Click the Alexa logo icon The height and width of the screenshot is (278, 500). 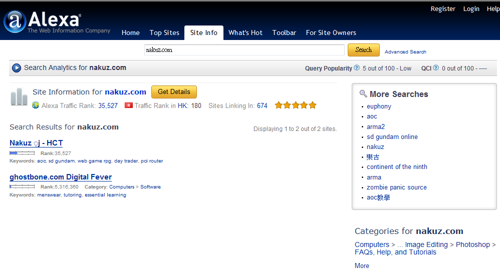tap(15, 21)
